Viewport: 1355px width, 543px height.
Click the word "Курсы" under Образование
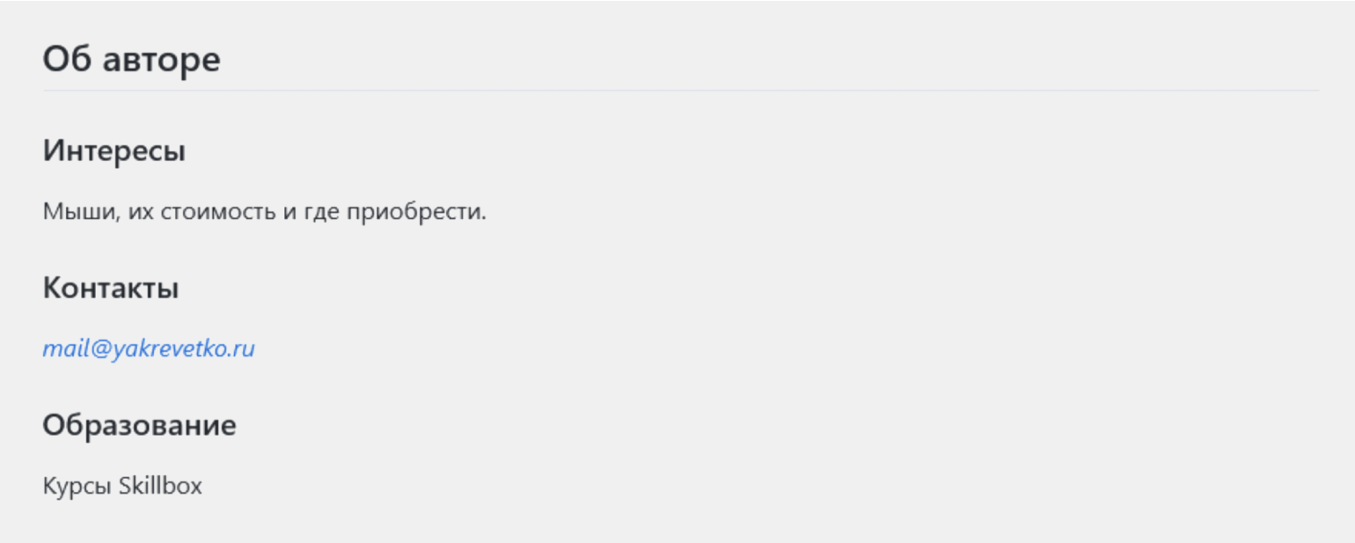77,486
